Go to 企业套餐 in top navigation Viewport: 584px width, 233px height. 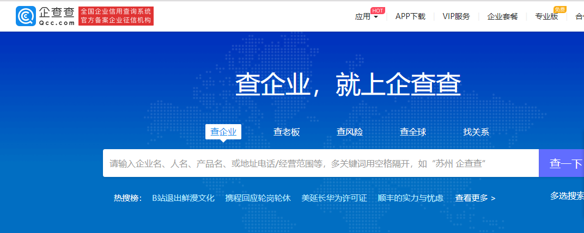pyautogui.click(x=502, y=16)
